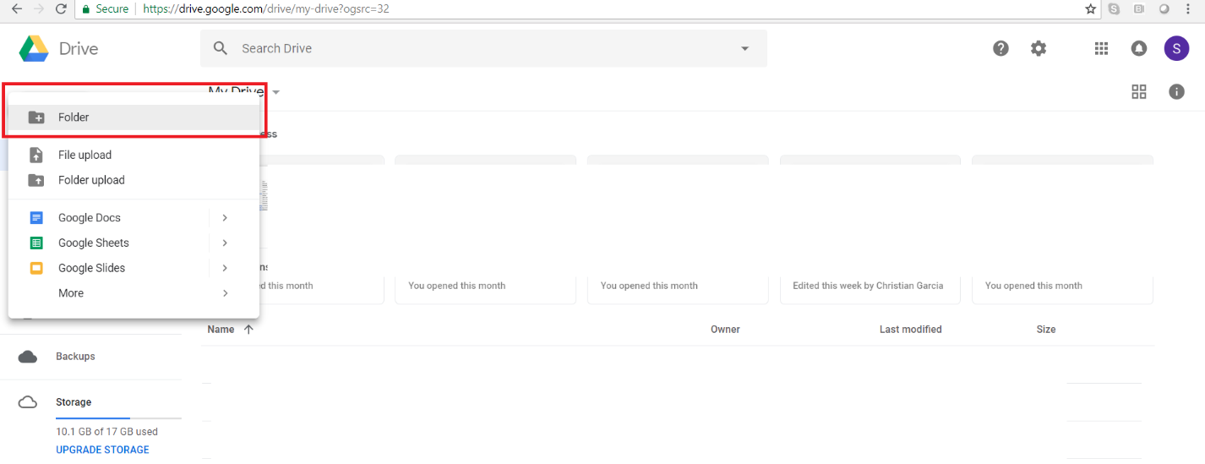
Task: Open the Help question mark icon
Action: (1001, 48)
